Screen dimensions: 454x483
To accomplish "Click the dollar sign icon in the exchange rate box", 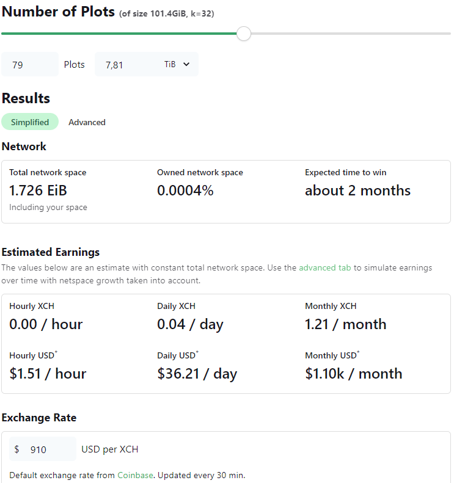I will (x=17, y=449).
